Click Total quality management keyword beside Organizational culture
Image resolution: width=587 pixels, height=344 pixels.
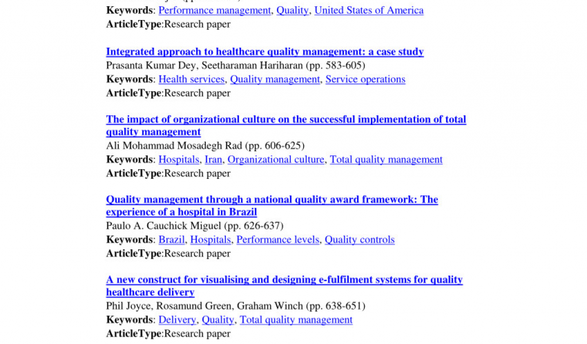(386, 159)
